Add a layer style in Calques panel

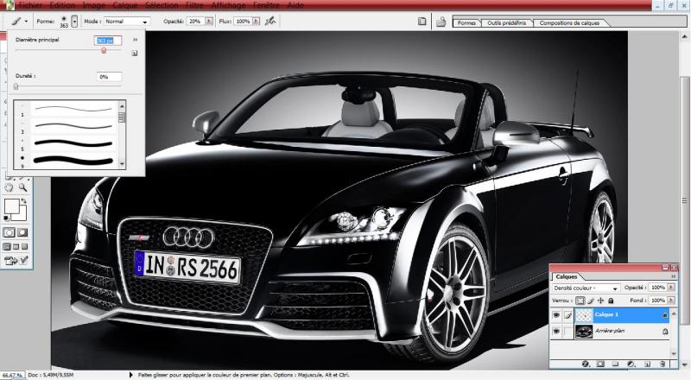pyautogui.click(x=586, y=364)
